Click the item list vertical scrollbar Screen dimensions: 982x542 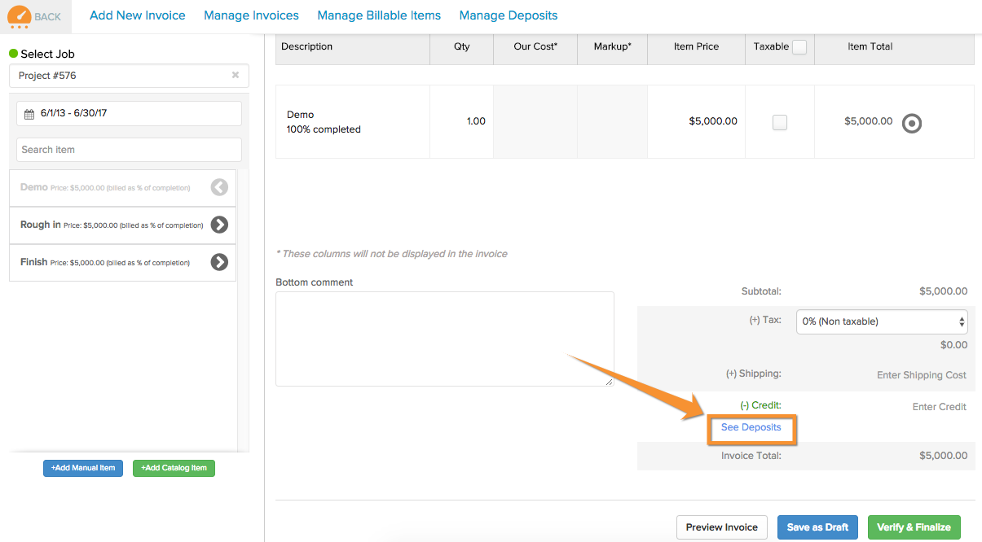click(x=243, y=309)
